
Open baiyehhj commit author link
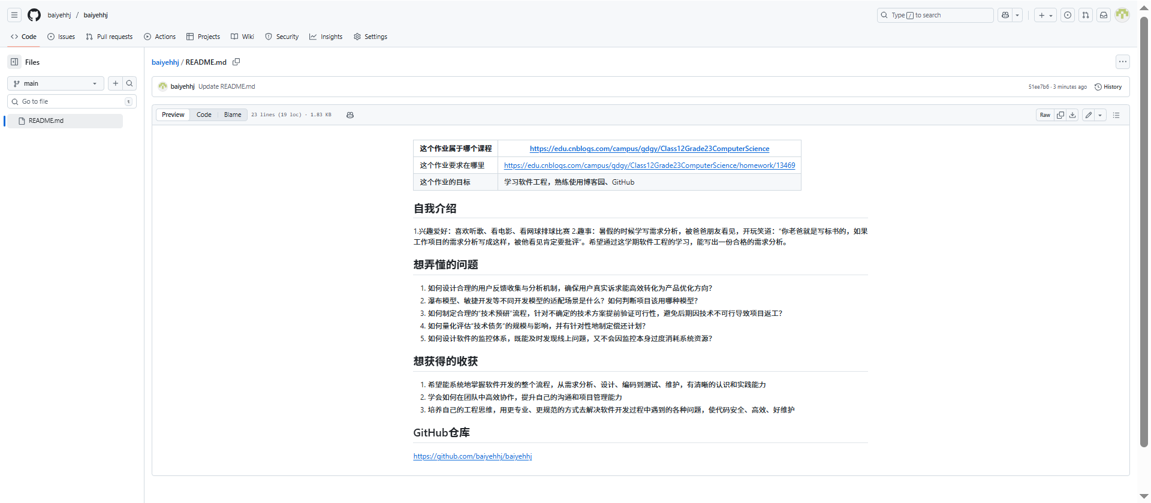(182, 86)
